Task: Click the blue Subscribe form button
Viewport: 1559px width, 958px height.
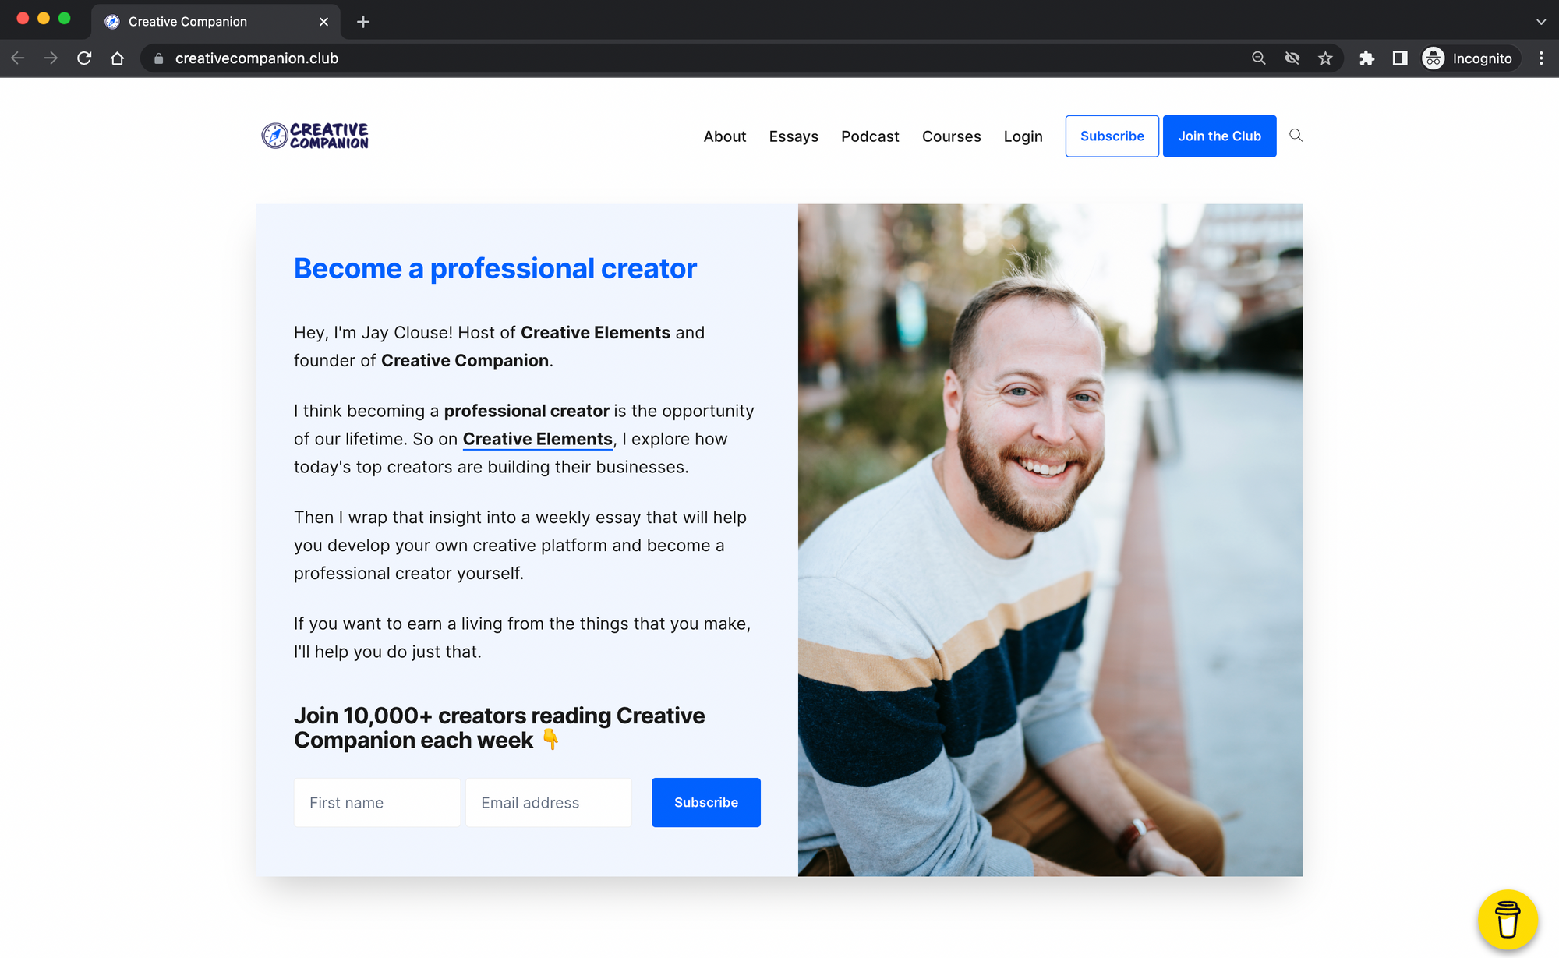Action: (706, 803)
